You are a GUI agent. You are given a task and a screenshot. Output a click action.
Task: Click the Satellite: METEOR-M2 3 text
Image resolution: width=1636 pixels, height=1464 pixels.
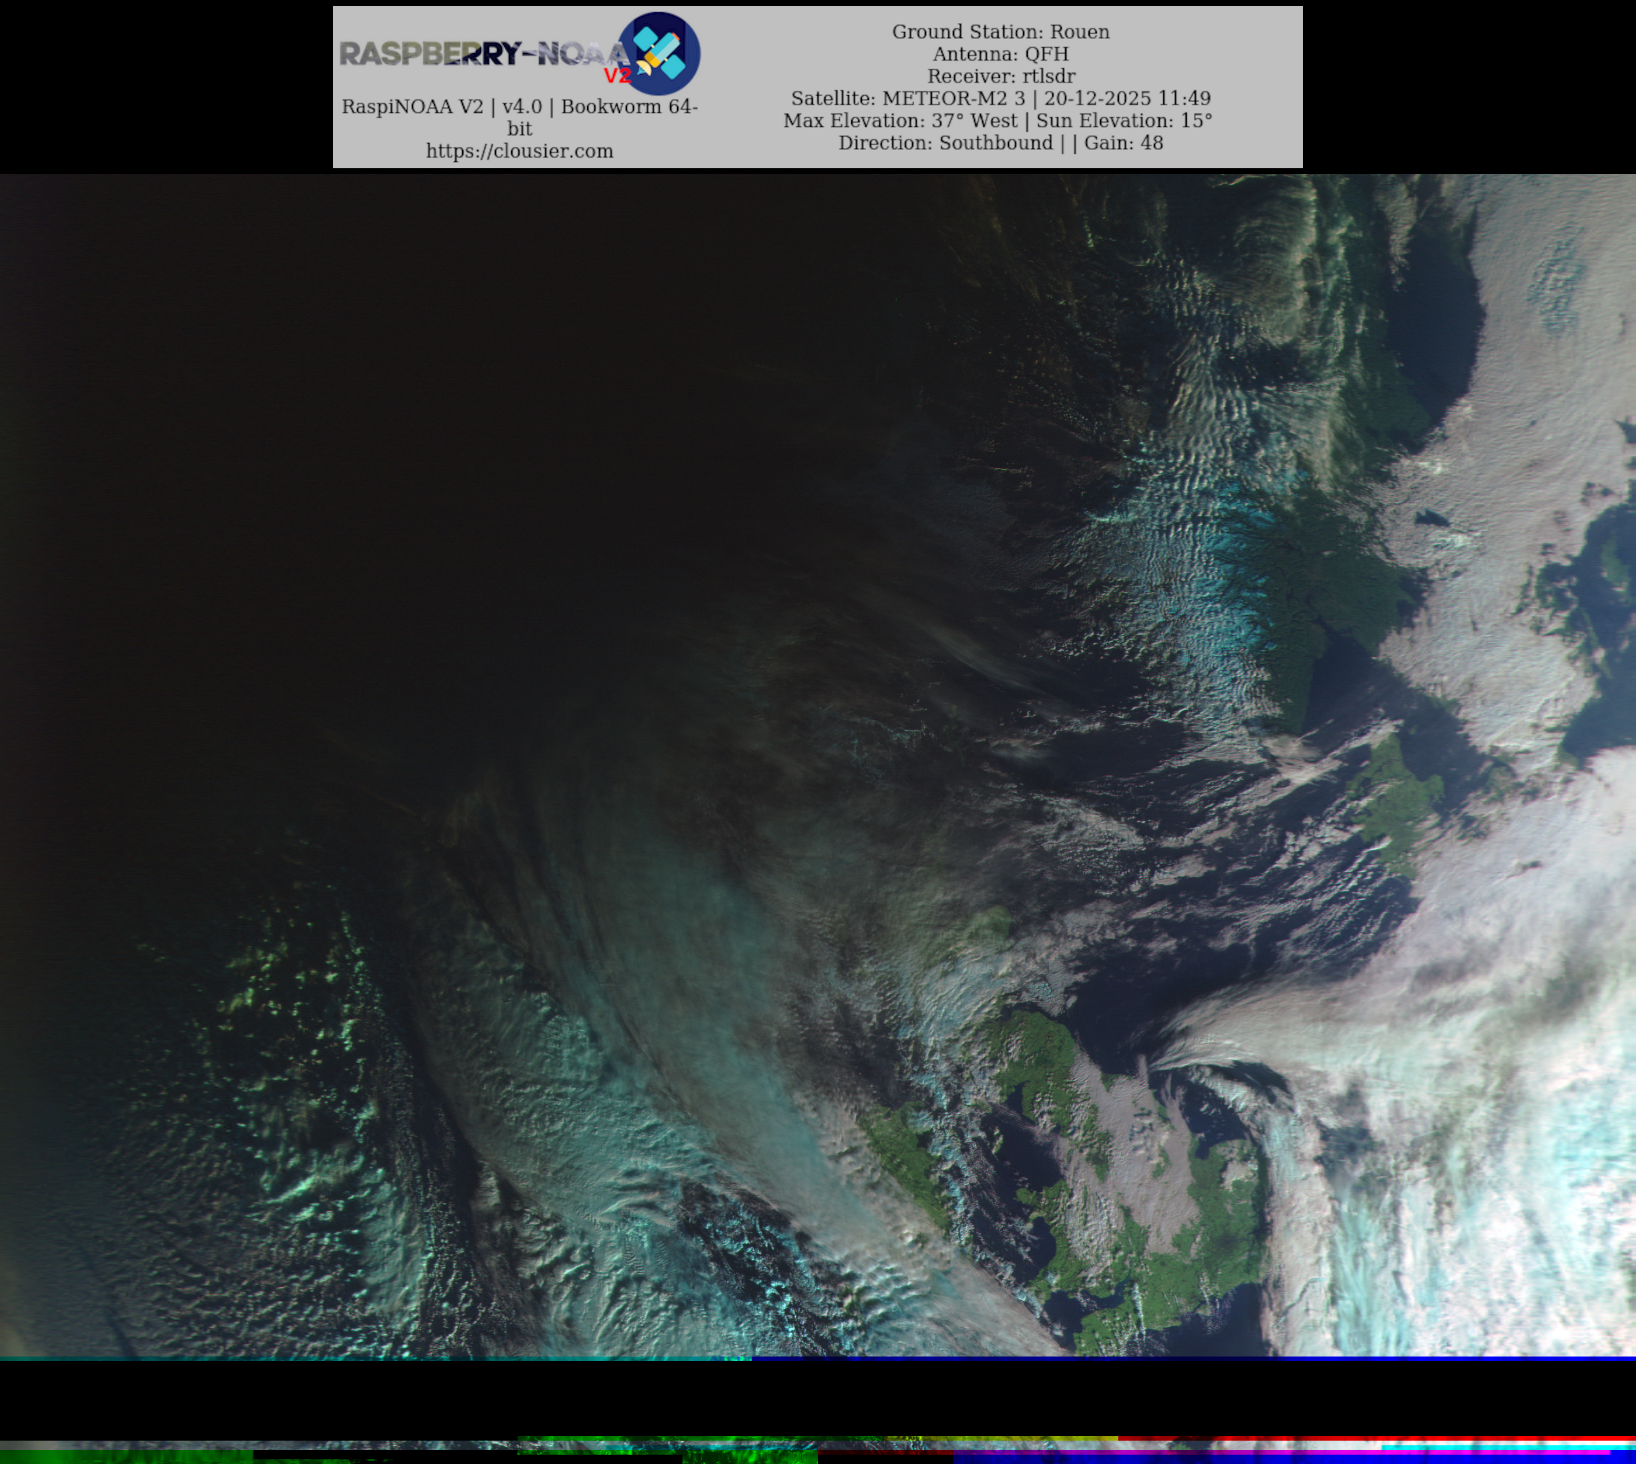(908, 98)
